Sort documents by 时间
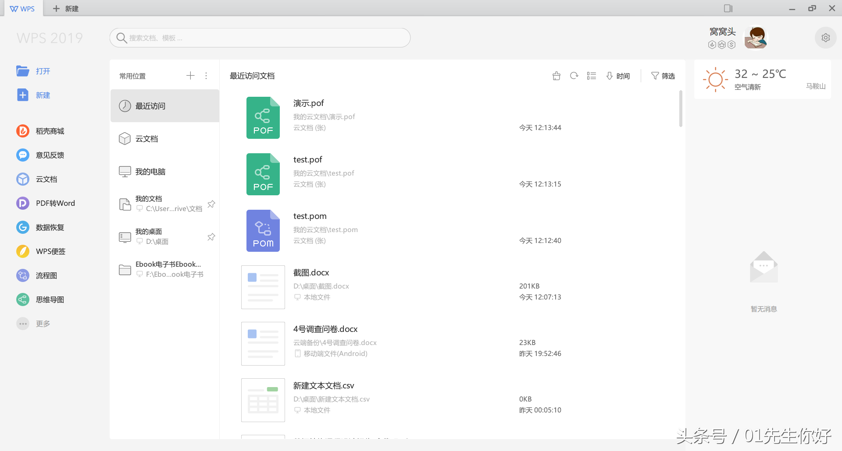Screen dimensions: 842x451 pos(618,76)
